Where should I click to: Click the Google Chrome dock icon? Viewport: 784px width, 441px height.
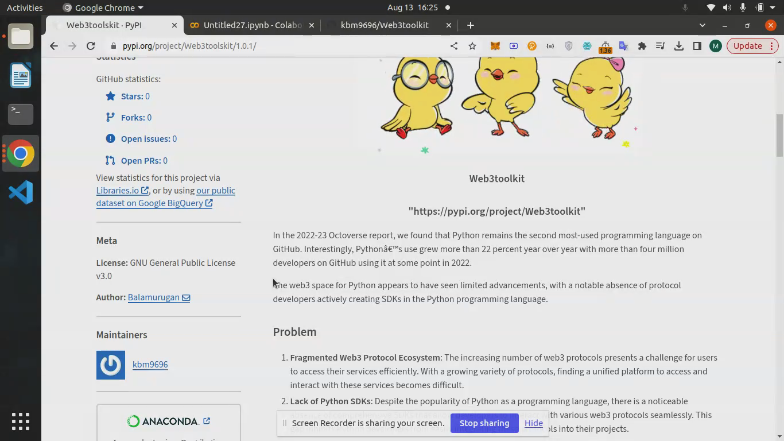pos(21,153)
